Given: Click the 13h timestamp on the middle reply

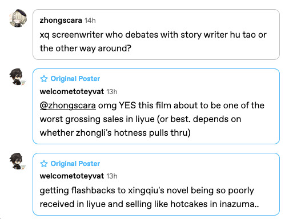Looking at the screenshot, I should pos(112,92).
